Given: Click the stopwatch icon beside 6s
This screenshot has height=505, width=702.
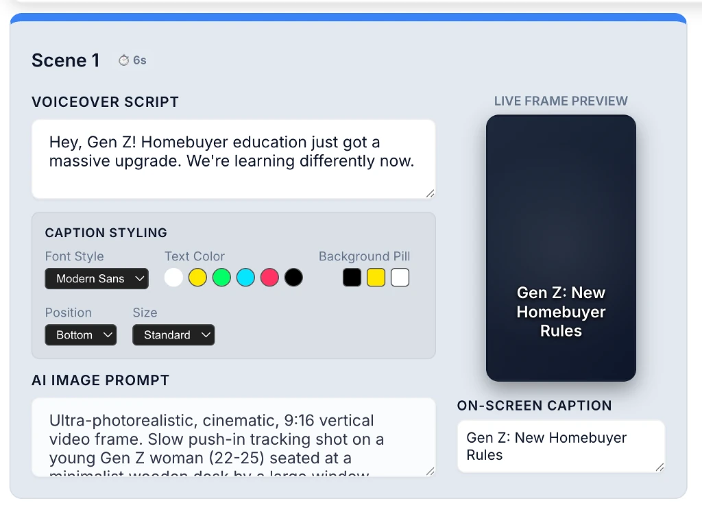Looking at the screenshot, I should click(x=123, y=60).
